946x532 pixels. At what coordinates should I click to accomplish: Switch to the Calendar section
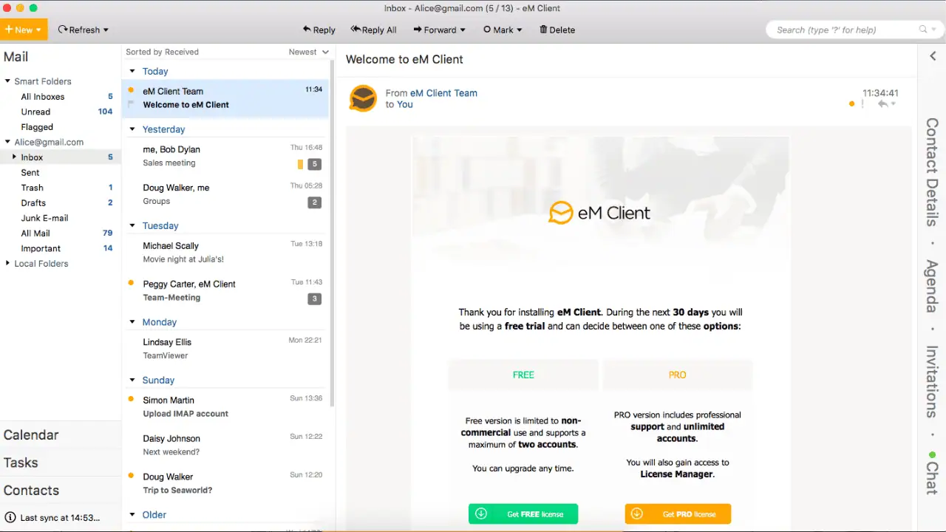click(31, 435)
